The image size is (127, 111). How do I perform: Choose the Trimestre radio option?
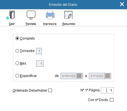pos(17,51)
